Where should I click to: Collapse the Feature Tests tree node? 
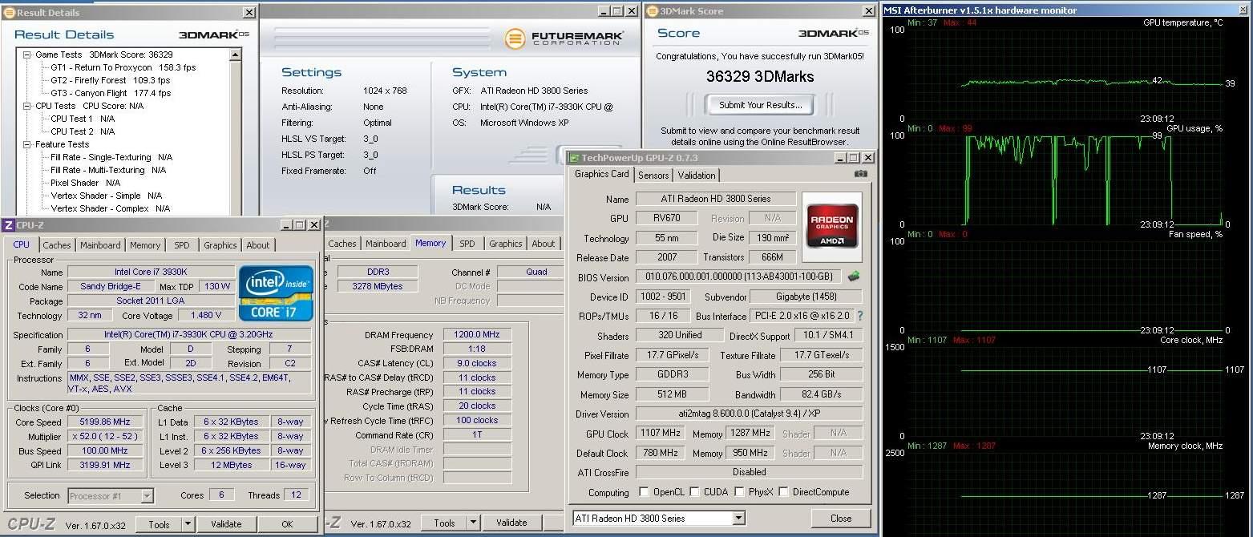coord(26,144)
